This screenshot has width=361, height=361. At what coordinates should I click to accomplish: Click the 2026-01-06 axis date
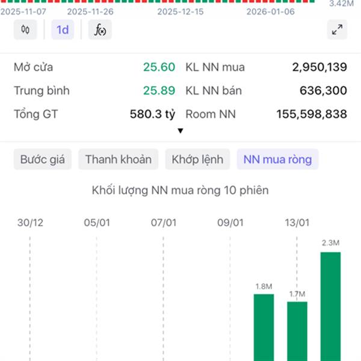[x=271, y=11]
